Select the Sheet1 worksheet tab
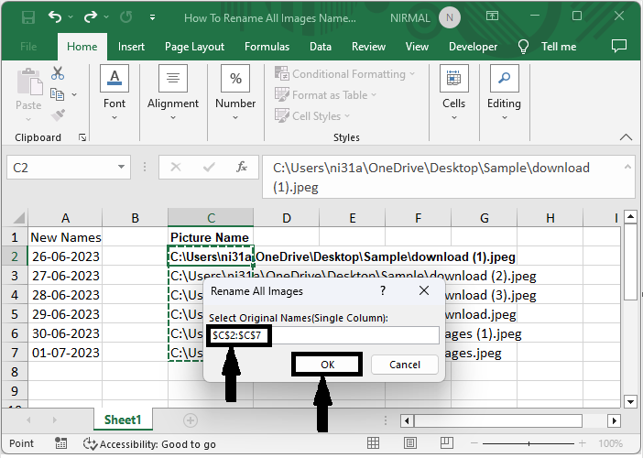 pos(123,420)
